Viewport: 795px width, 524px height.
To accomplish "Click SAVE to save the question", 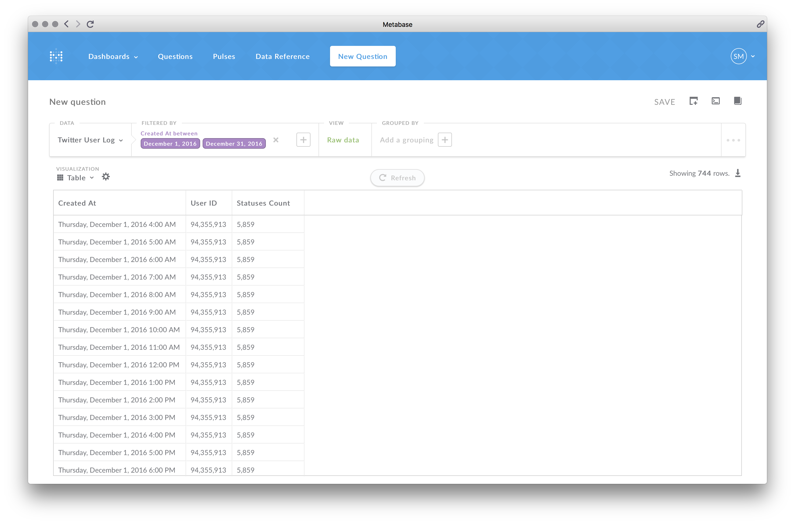I will pyautogui.click(x=664, y=102).
